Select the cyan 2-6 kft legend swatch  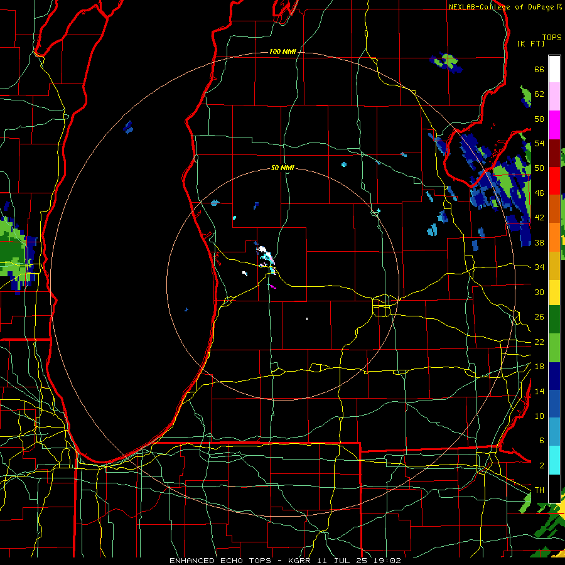pos(554,460)
